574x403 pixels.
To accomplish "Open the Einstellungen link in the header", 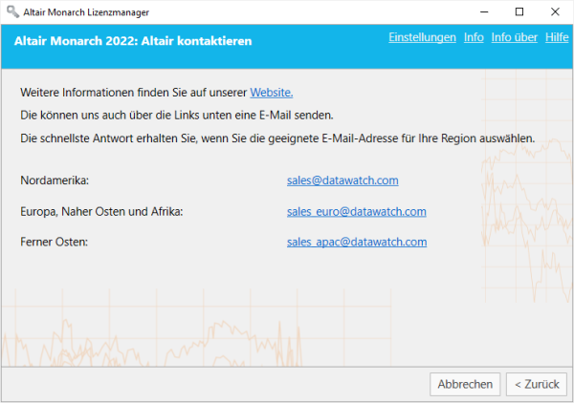I will coord(422,37).
